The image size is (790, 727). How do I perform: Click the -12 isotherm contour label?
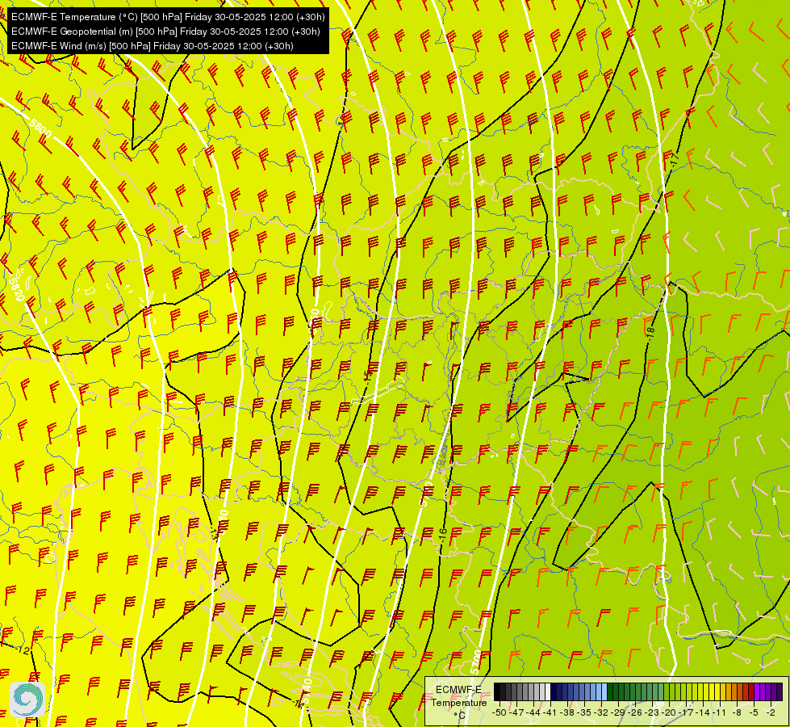tap(23, 651)
